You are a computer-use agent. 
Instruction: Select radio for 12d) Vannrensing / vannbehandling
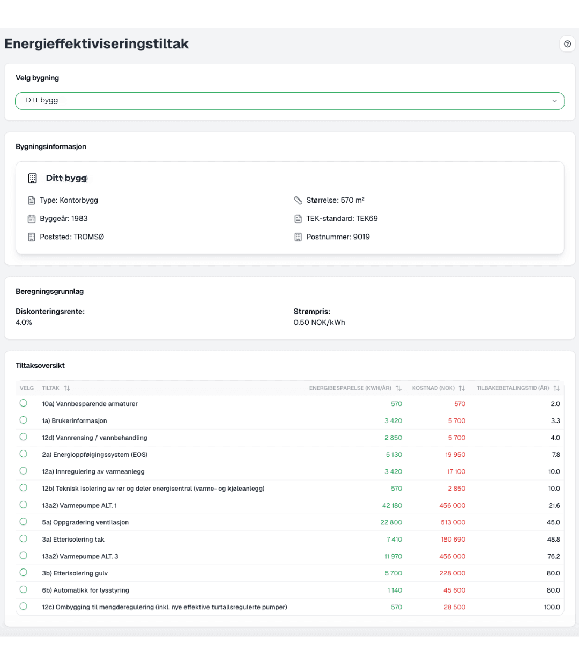pyautogui.click(x=24, y=437)
